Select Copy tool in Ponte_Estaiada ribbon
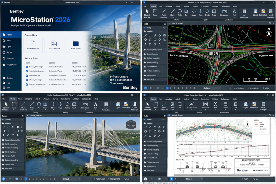Image resolution: width=276 pixels, height=184 pixels. (60, 106)
